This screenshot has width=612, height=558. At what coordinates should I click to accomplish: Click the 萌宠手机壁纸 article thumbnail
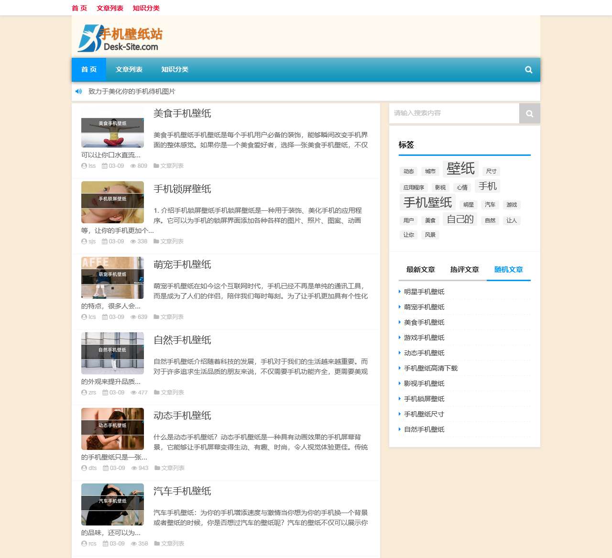pyautogui.click(x=112, y=278)
